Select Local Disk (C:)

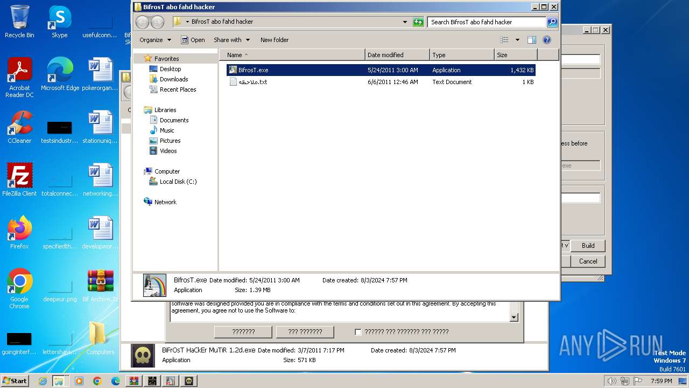[x=178, y=182]
